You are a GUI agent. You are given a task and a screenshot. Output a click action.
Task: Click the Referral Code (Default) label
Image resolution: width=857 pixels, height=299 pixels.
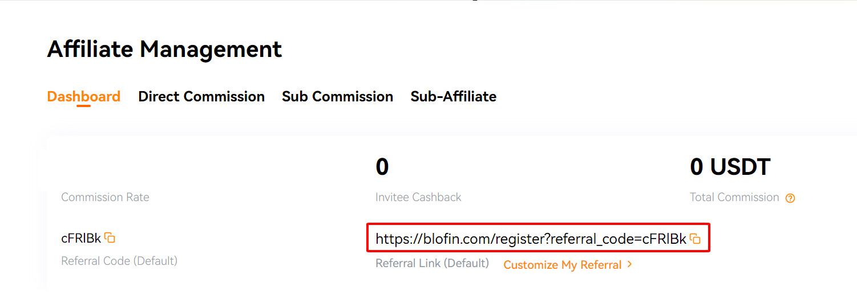(119, 261)
